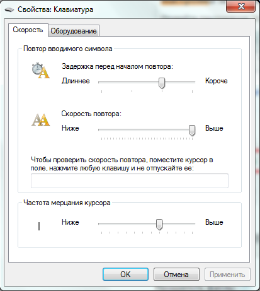The image size is (260, 291).
Task: Click the blinking cursor preview icon
Action: pos(39,227)
